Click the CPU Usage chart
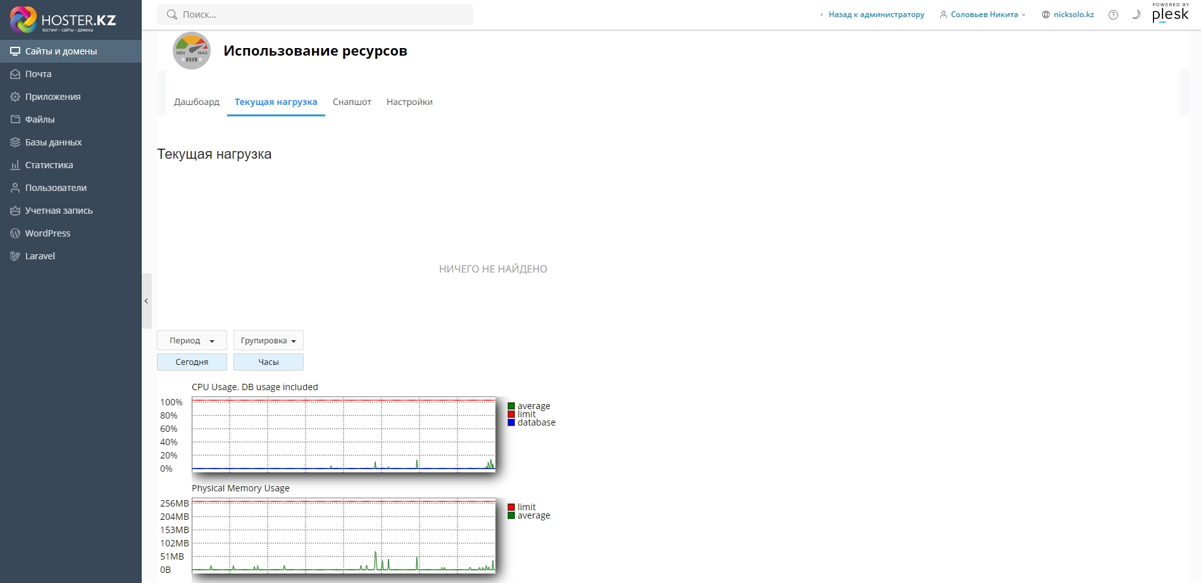Viewport: 1201px width, 583px height. coord(344,434)
